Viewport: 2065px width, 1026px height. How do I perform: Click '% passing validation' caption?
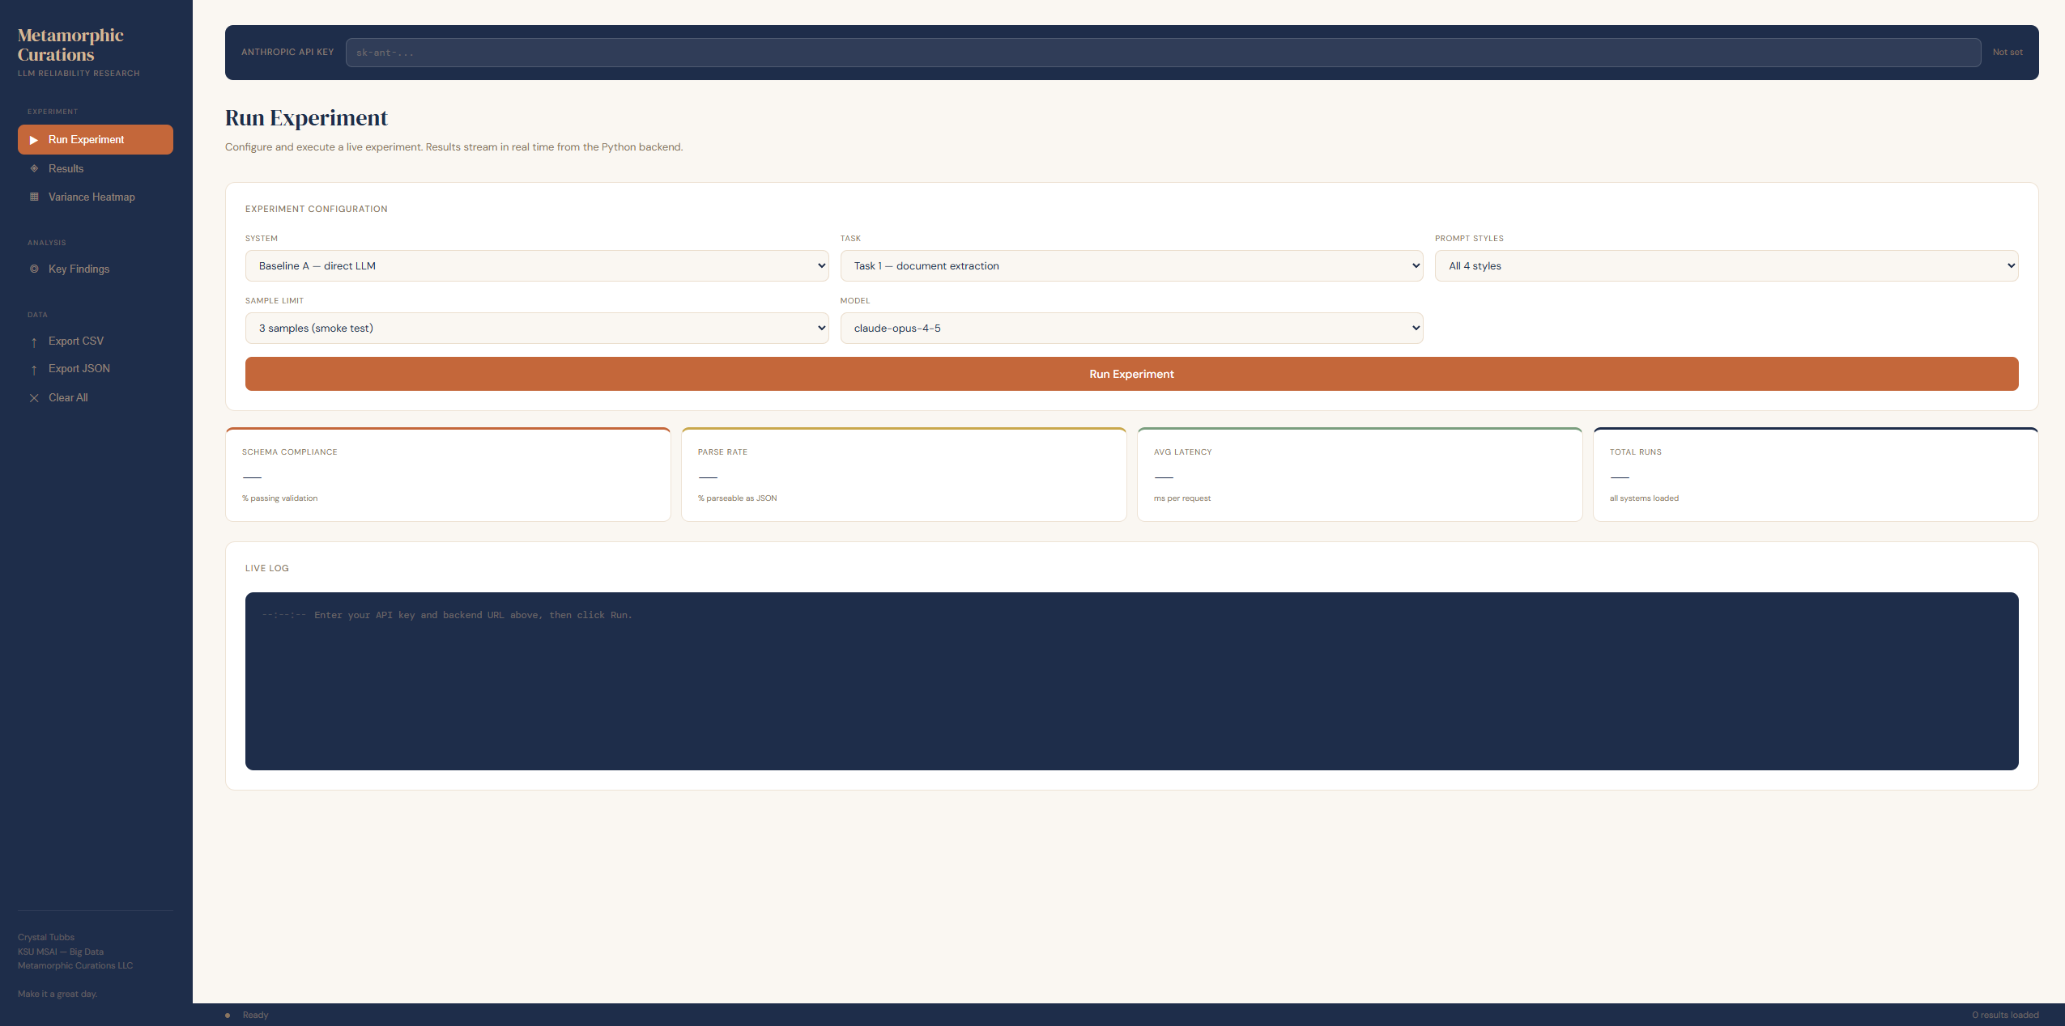pos(279,498)
